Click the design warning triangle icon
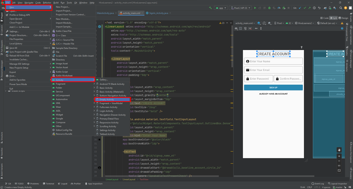The image size is (353, 189). click(x=342, y=23)
